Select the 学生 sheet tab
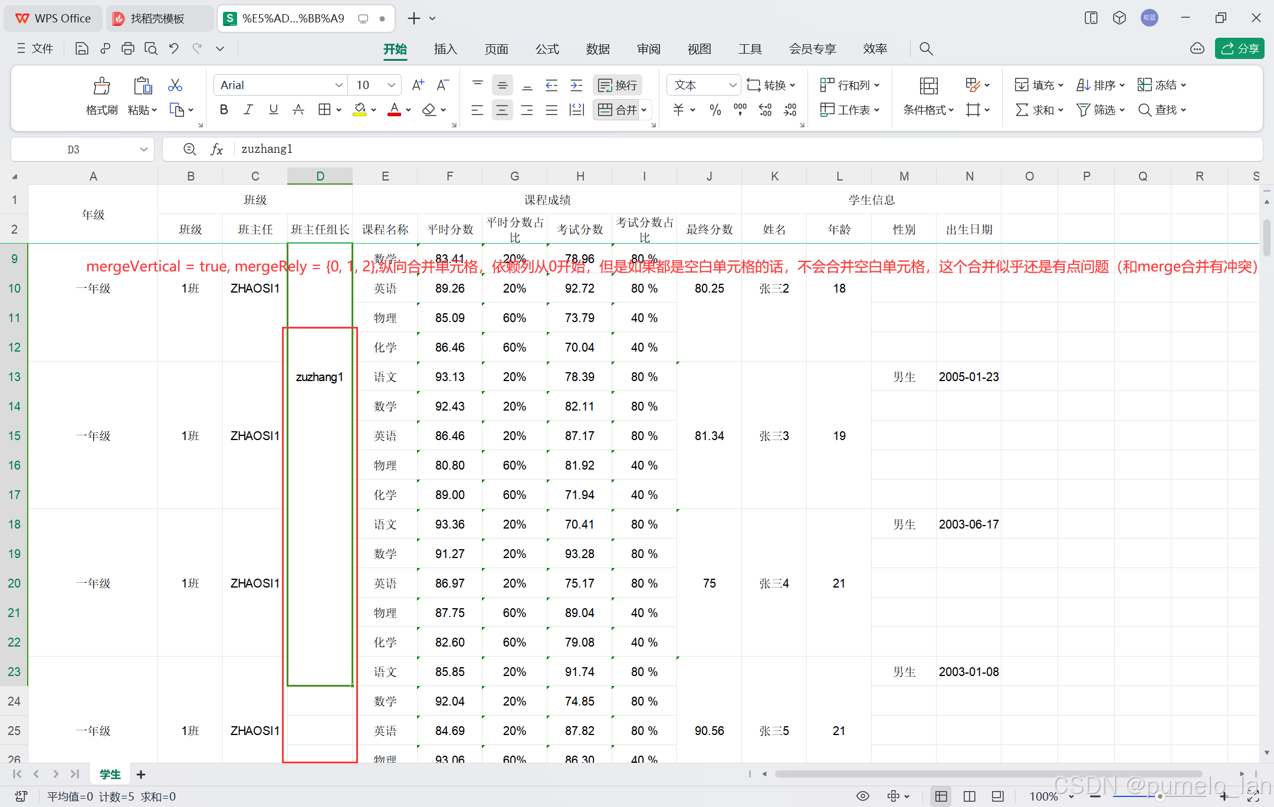Viewport: 1274px width, 807px height. (x=110, y=774)
